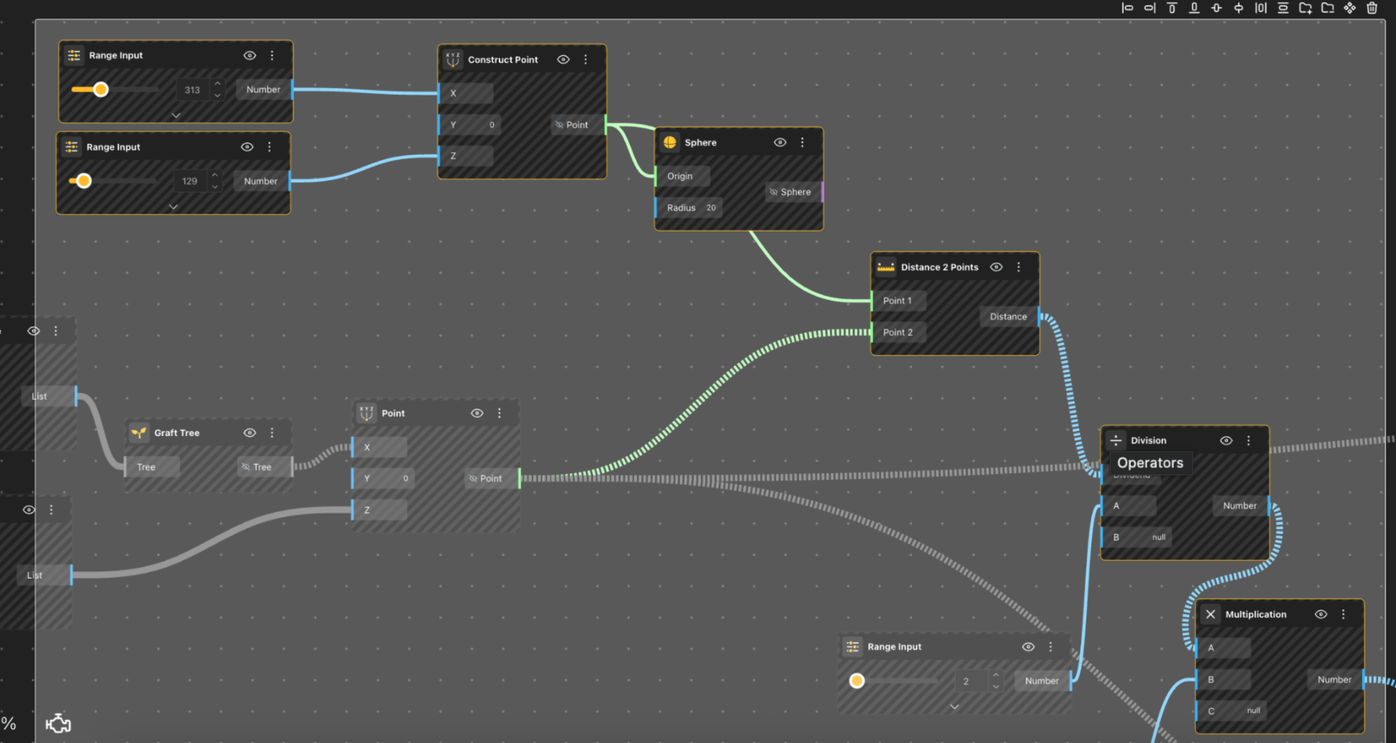Click Y input of Construct Point
Viewport: 1396px width, 743px height.
470,125
